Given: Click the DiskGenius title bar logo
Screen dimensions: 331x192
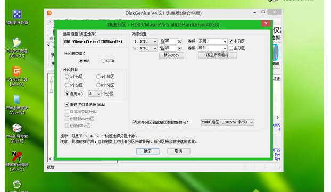Looking at the screenshot, I should [x=49, y=13].
